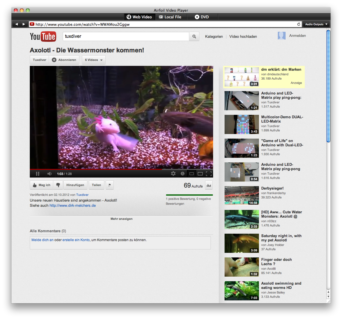Viewport: 342px width, 319px height.
Task: Click the von frankenderby channel name
Action: pos(274,193)
